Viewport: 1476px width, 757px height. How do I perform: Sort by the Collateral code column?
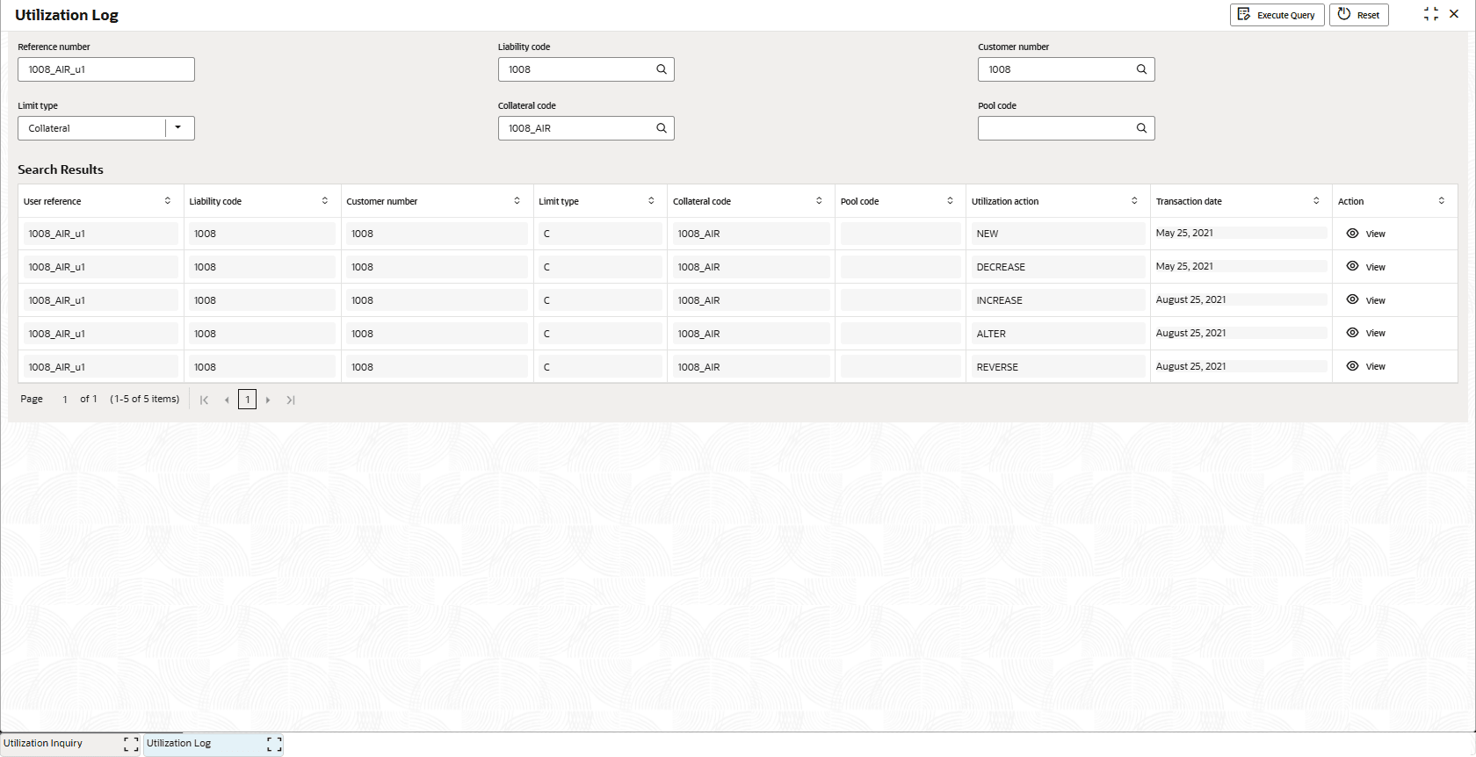[819, 201]
